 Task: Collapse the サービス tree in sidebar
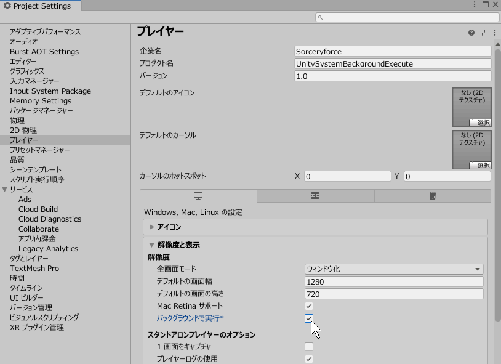[x=6, y=190]
